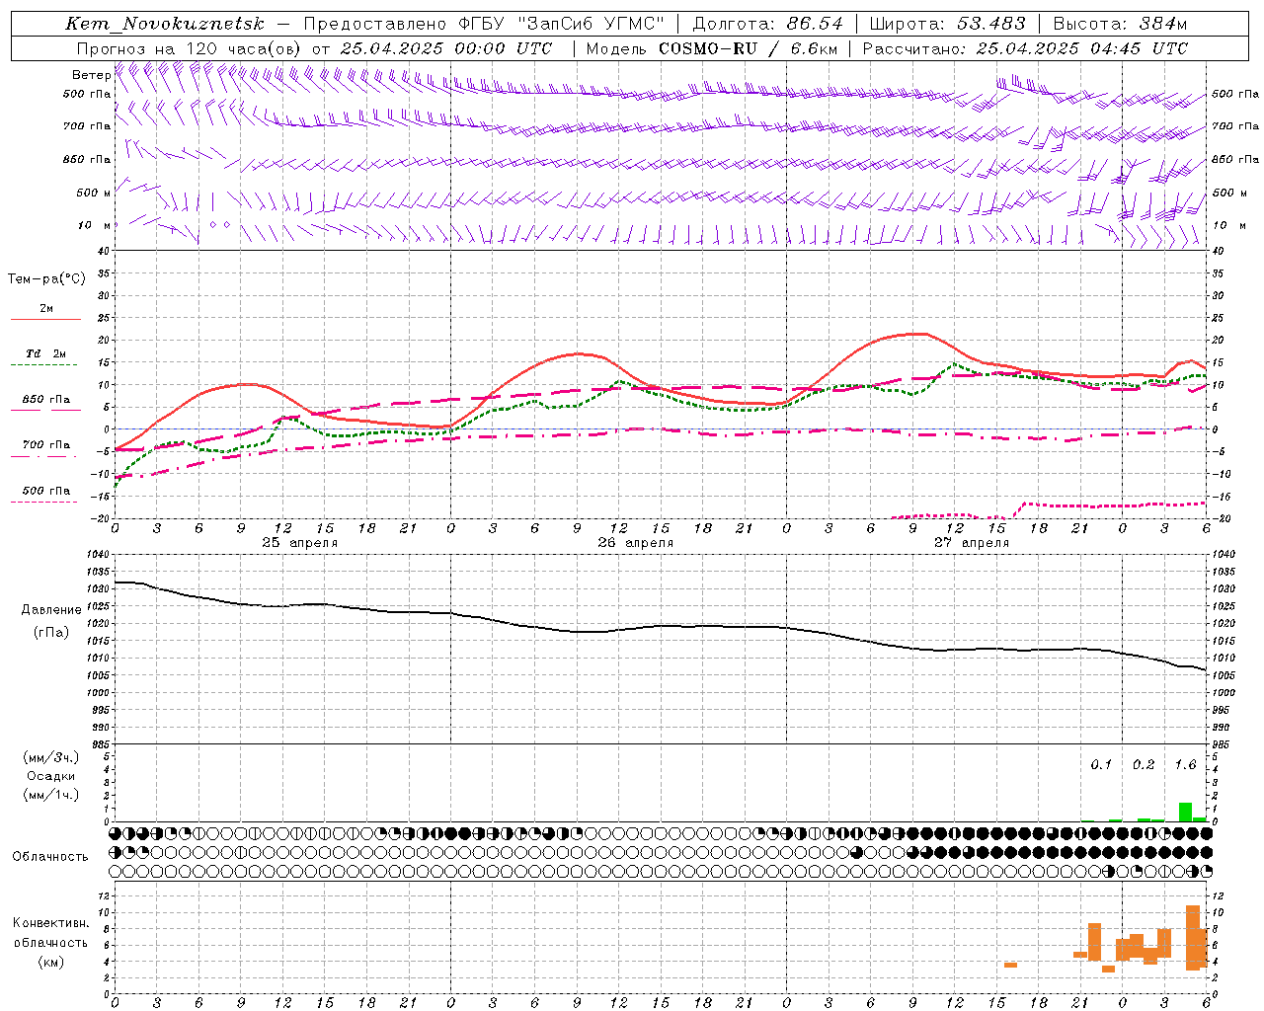Click '-20' on right temperature axis
The height and width of the screenshot is (1011, 1264).
(x=1220, y=518)
